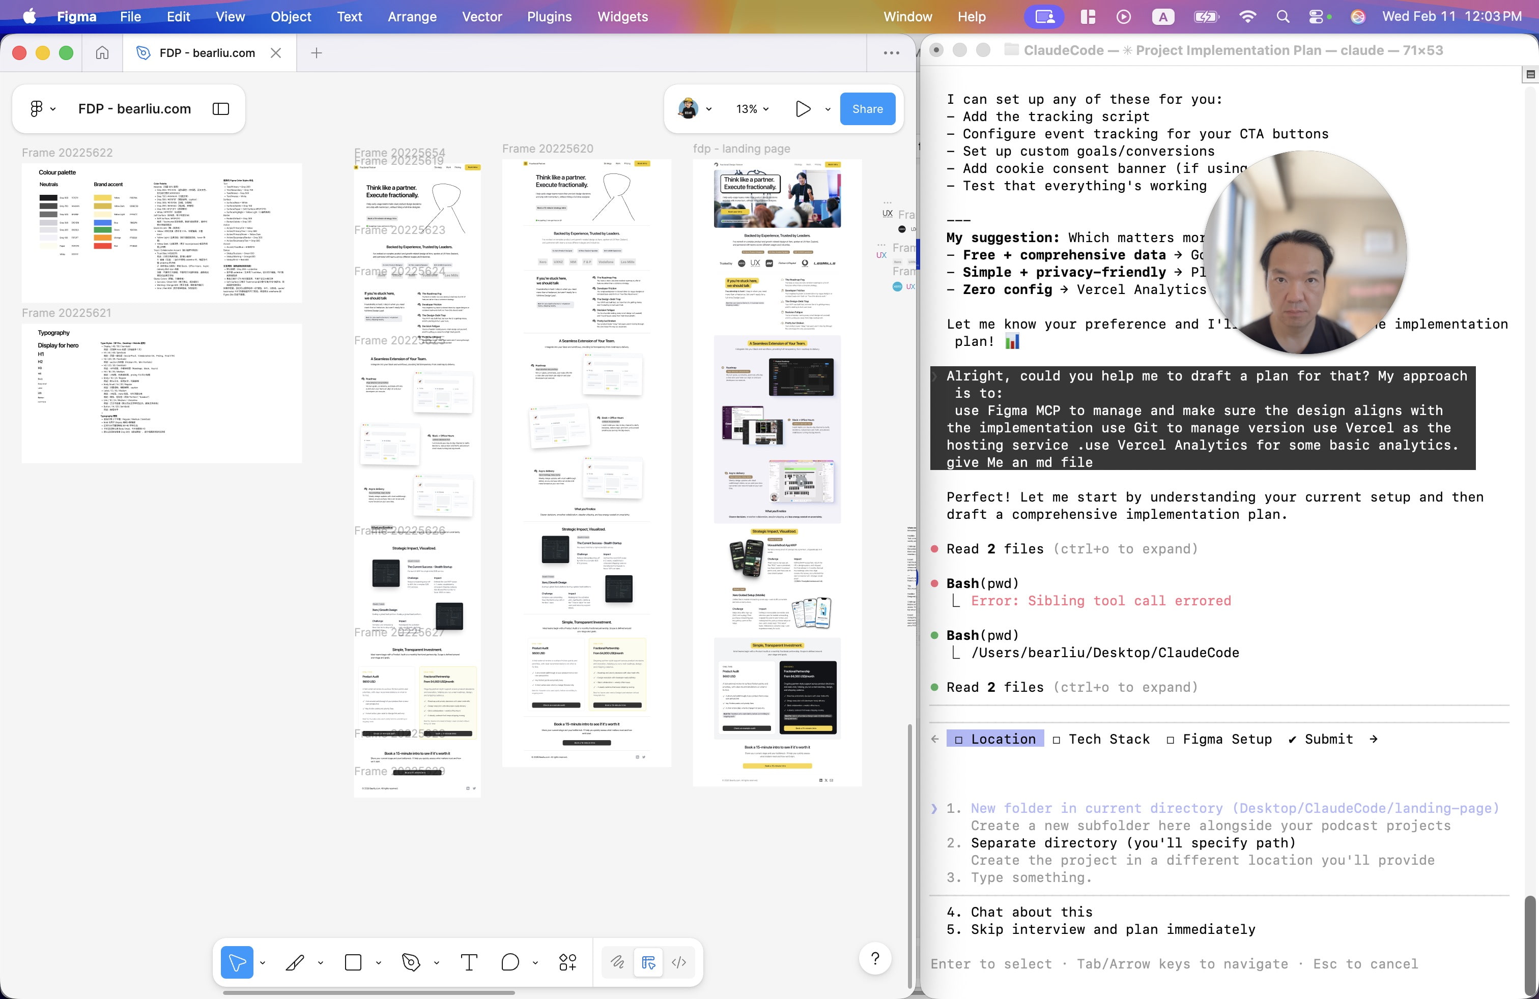
Task: Expand the Figma main menu chevron
Action: [53, 108]
